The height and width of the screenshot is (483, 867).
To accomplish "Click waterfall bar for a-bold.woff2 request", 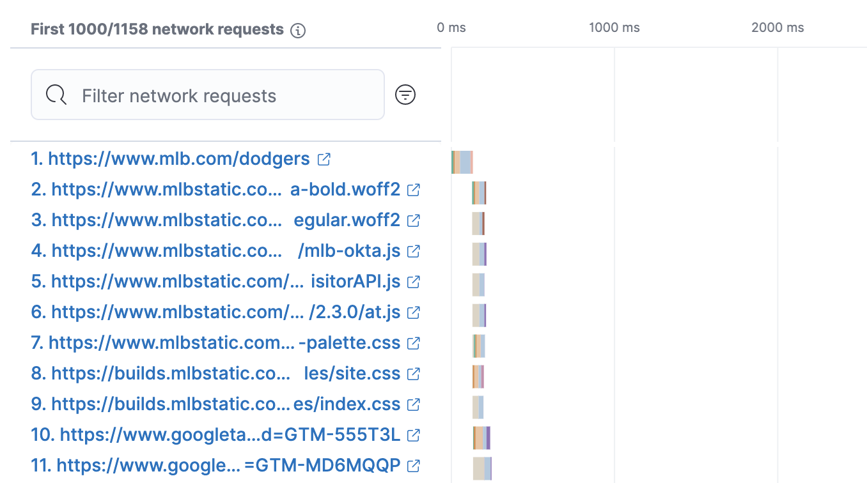I will click(480, 193).
